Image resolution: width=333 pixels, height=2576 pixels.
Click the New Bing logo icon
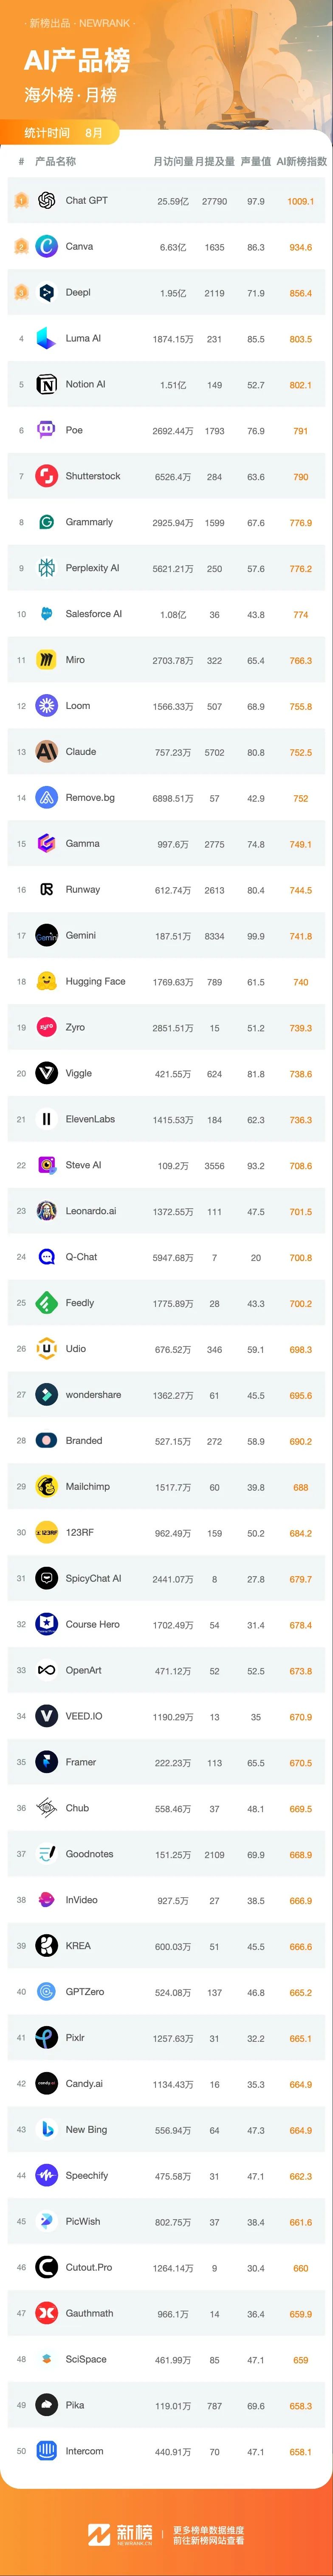click(x=46, y=2130)
